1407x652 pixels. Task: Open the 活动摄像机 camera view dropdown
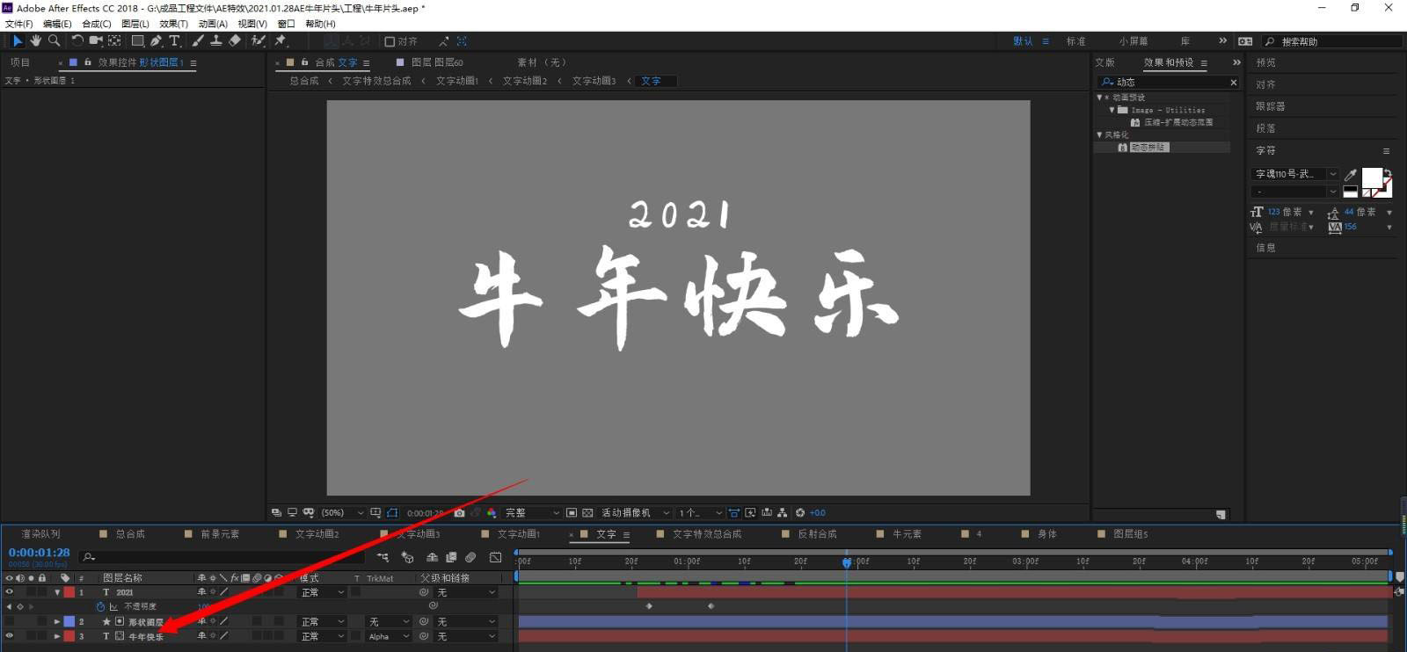635,512
